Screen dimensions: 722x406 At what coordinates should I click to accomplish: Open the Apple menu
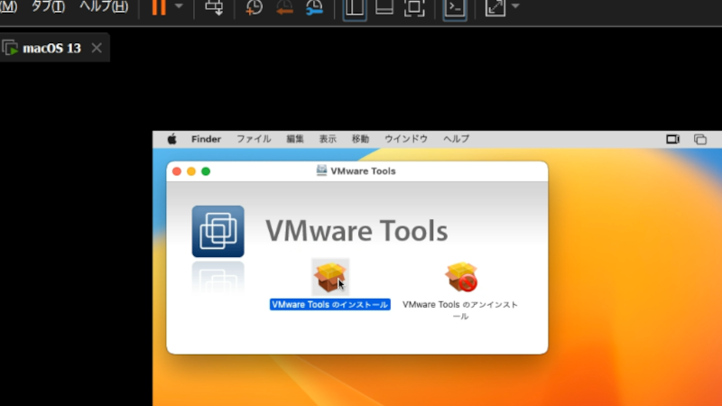171,139
